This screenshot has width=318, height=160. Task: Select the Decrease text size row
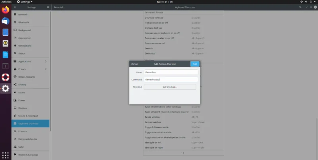tap(184, 18)
